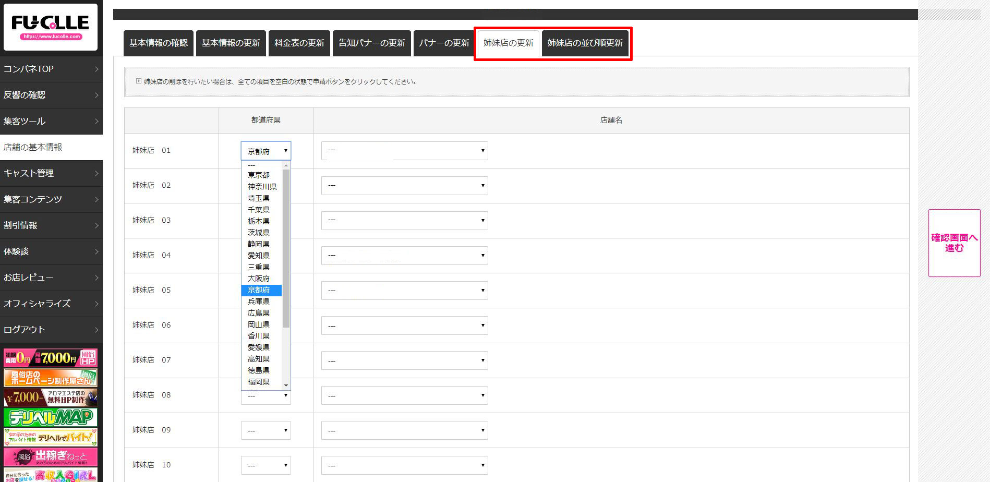Image resolution: width=990 pixels, height=482 pixels.
Task: Click the dropdown list scrollbar down arrow
Action: [286, 385]
